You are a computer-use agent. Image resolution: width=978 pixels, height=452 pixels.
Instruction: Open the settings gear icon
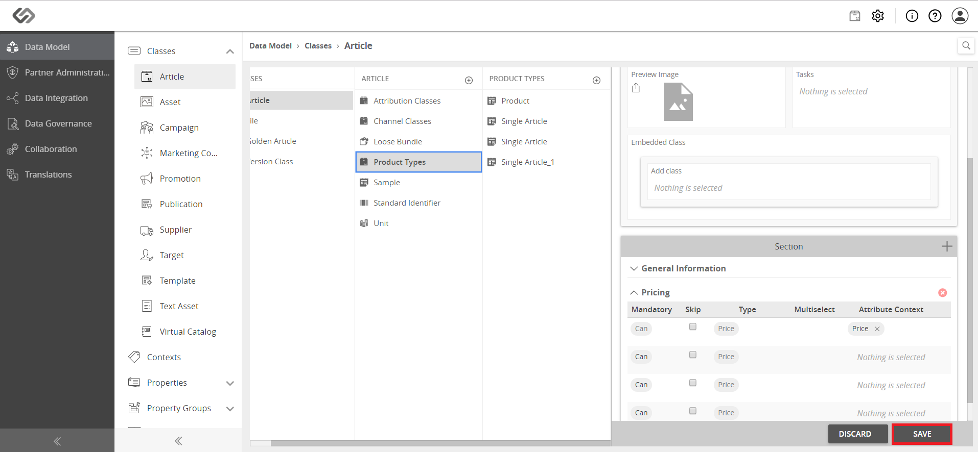tap(878, 16)
